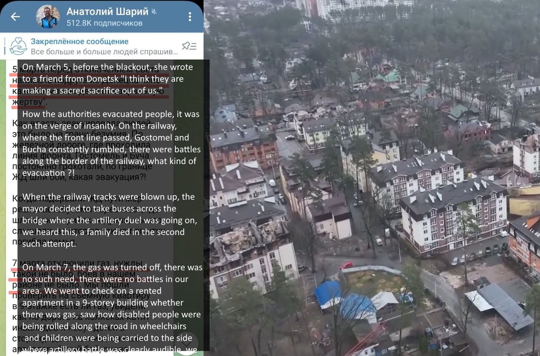Open channel info via Анатолий Шарий title
Screen dimensions: 540x356
(107, 11)
